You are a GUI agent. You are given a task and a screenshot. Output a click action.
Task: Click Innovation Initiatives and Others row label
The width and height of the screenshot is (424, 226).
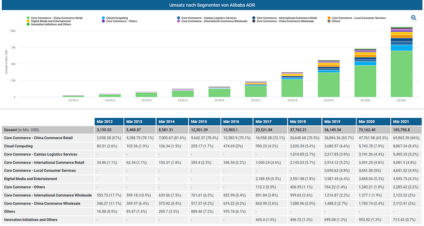tap(31, 220)
